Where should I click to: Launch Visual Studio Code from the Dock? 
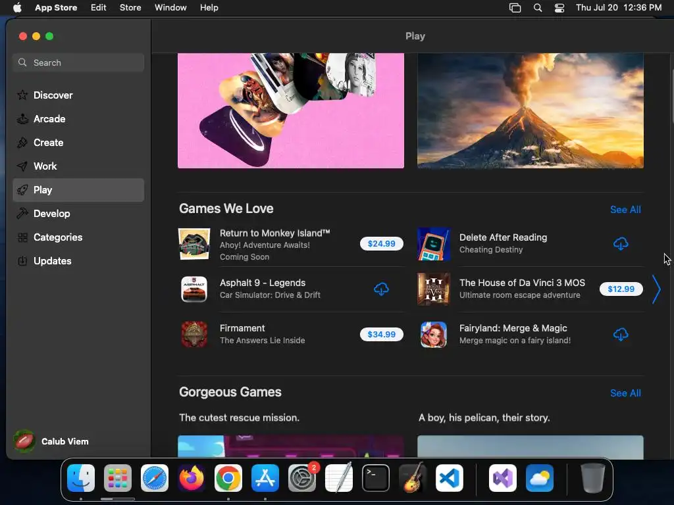coord(449,478)
